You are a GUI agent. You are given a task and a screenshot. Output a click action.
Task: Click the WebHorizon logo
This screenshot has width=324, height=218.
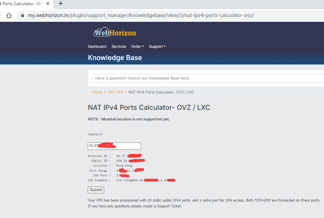[115, 32]
